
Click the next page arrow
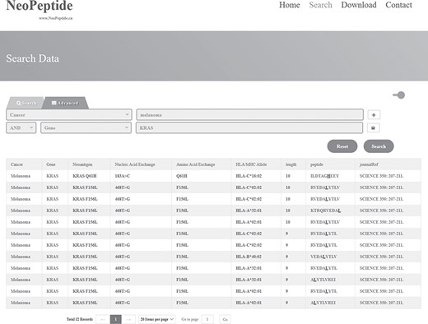pos(128,319)
